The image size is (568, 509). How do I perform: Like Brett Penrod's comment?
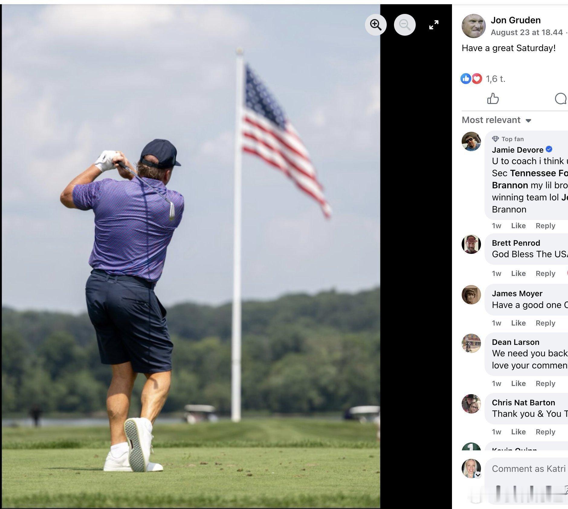pyautogui.click(x=518, y=274)
